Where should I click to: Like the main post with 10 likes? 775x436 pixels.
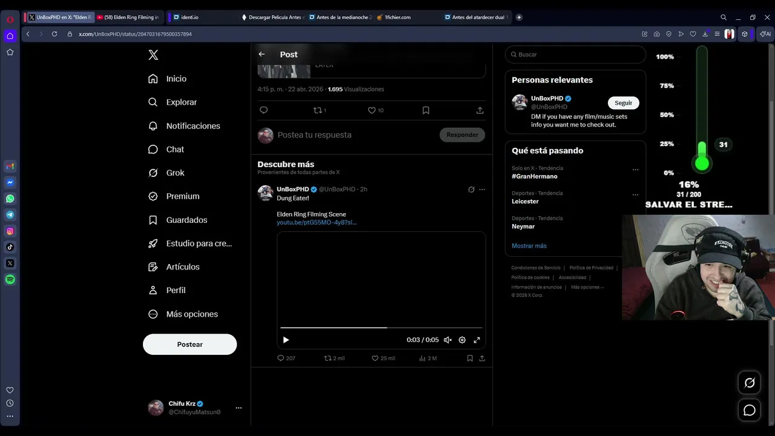(375, 110)
